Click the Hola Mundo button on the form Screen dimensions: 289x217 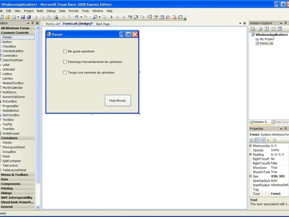pyautogui.click(x=118, y=101)
